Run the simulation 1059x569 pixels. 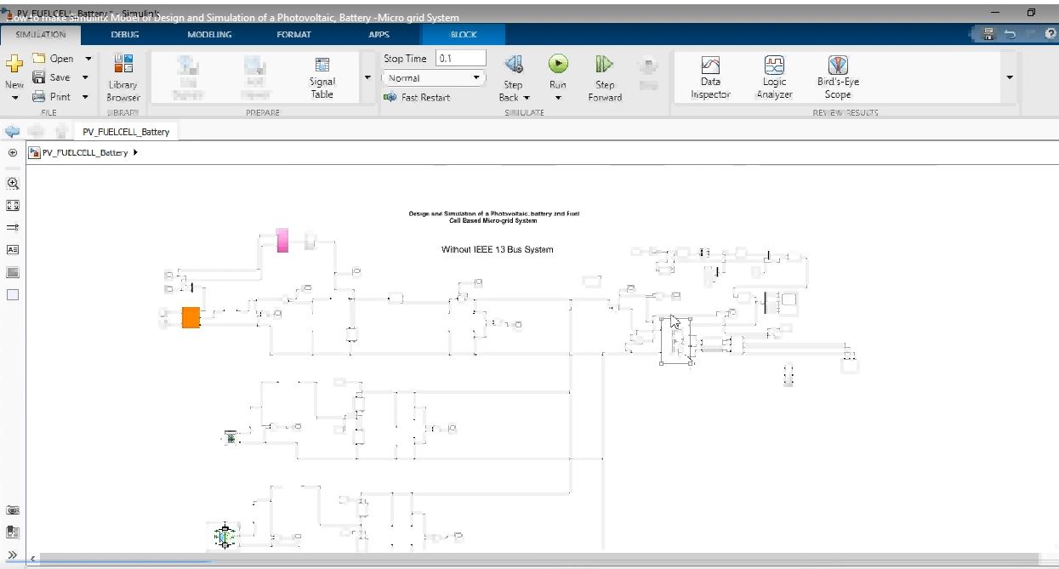[558, 70]
